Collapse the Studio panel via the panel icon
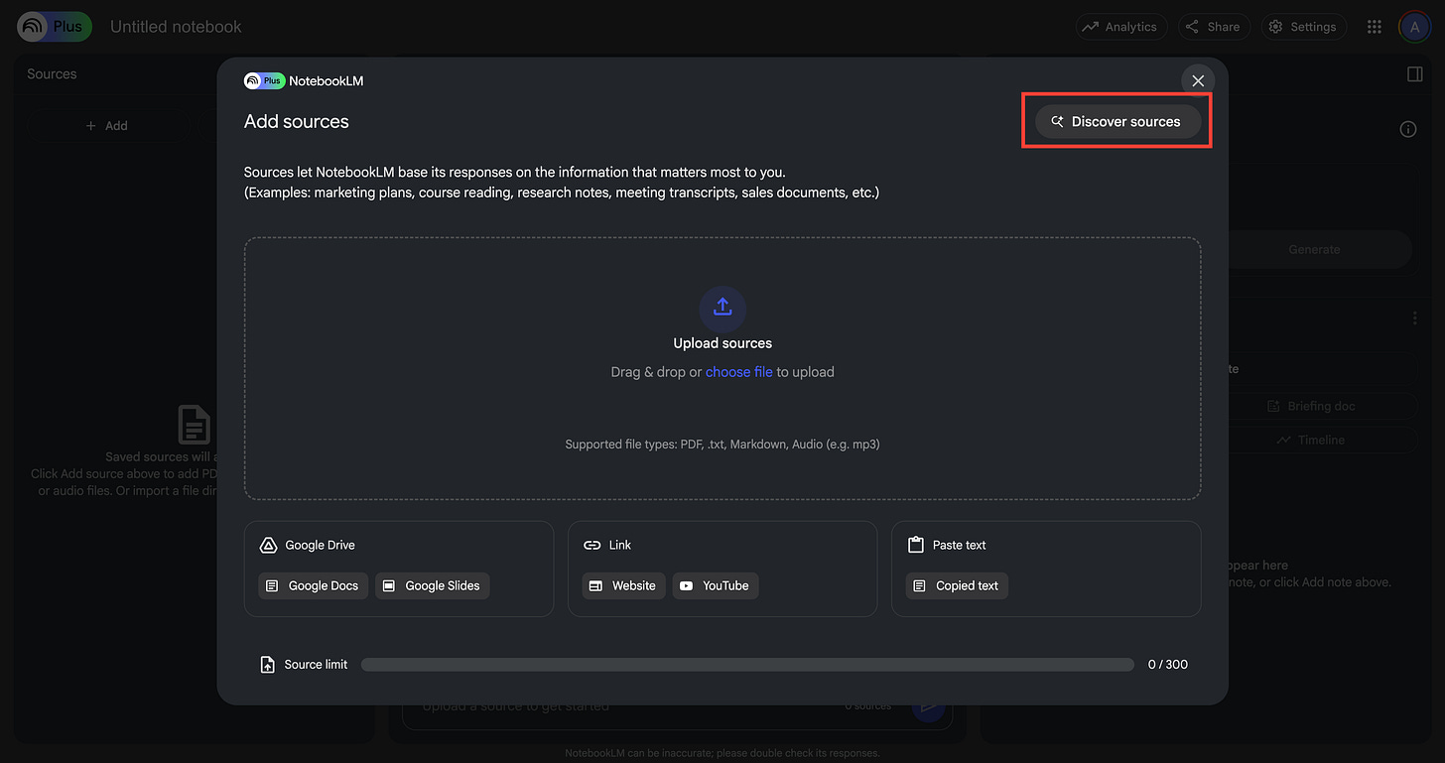The height and width of the screenshot is (763, 1445). click(1415, 74)
